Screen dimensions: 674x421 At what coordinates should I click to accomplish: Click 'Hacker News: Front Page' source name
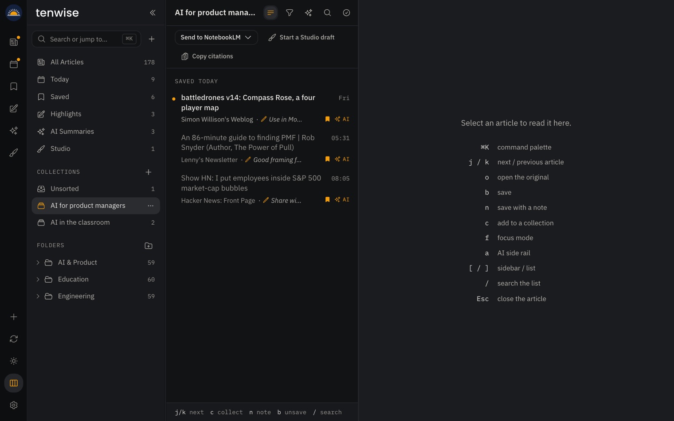218,200
